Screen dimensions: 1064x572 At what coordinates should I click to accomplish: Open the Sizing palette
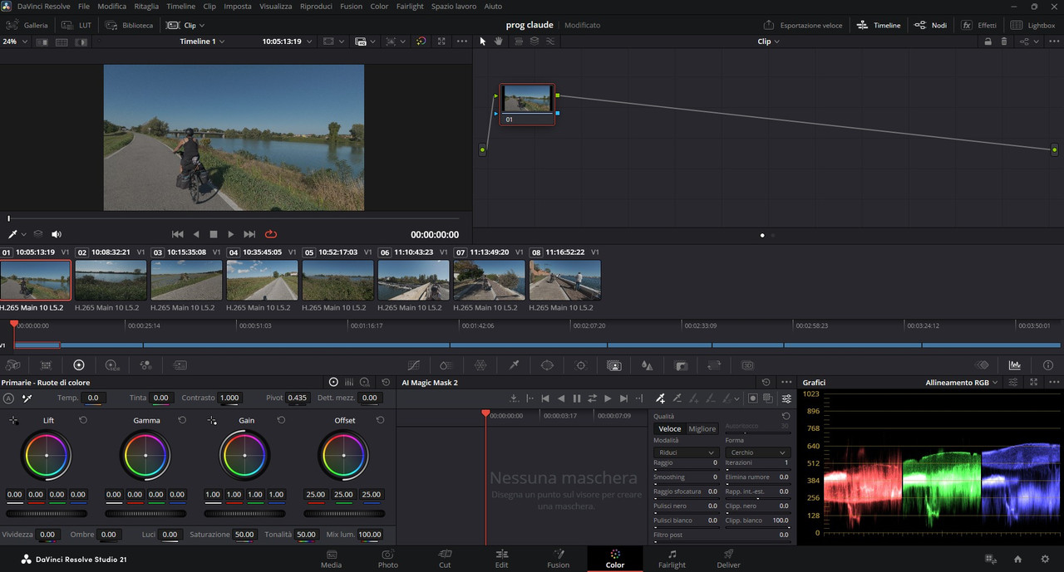pos(714,365)
